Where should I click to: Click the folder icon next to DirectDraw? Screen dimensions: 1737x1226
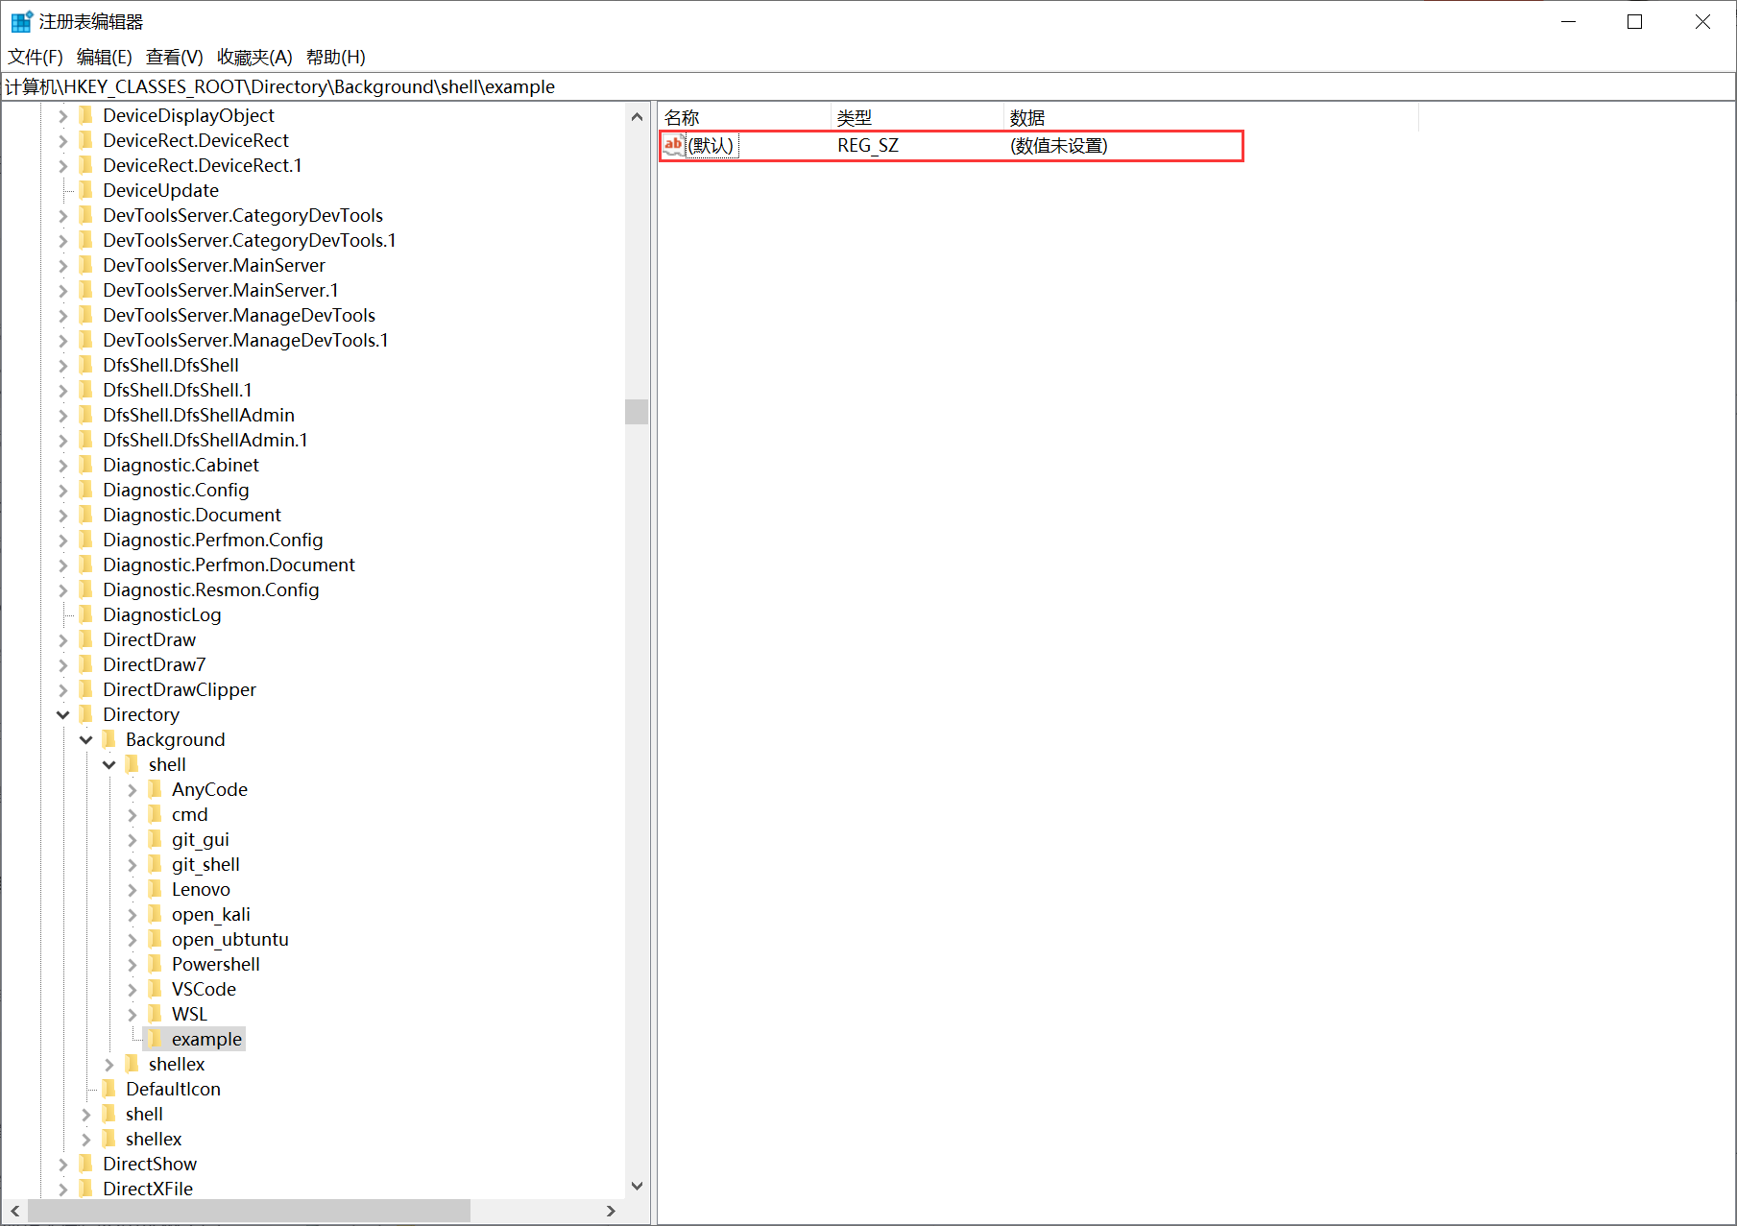tap(85, 639)
